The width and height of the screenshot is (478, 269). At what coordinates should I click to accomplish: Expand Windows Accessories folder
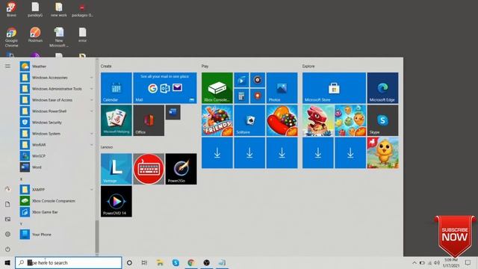(57, 78)
